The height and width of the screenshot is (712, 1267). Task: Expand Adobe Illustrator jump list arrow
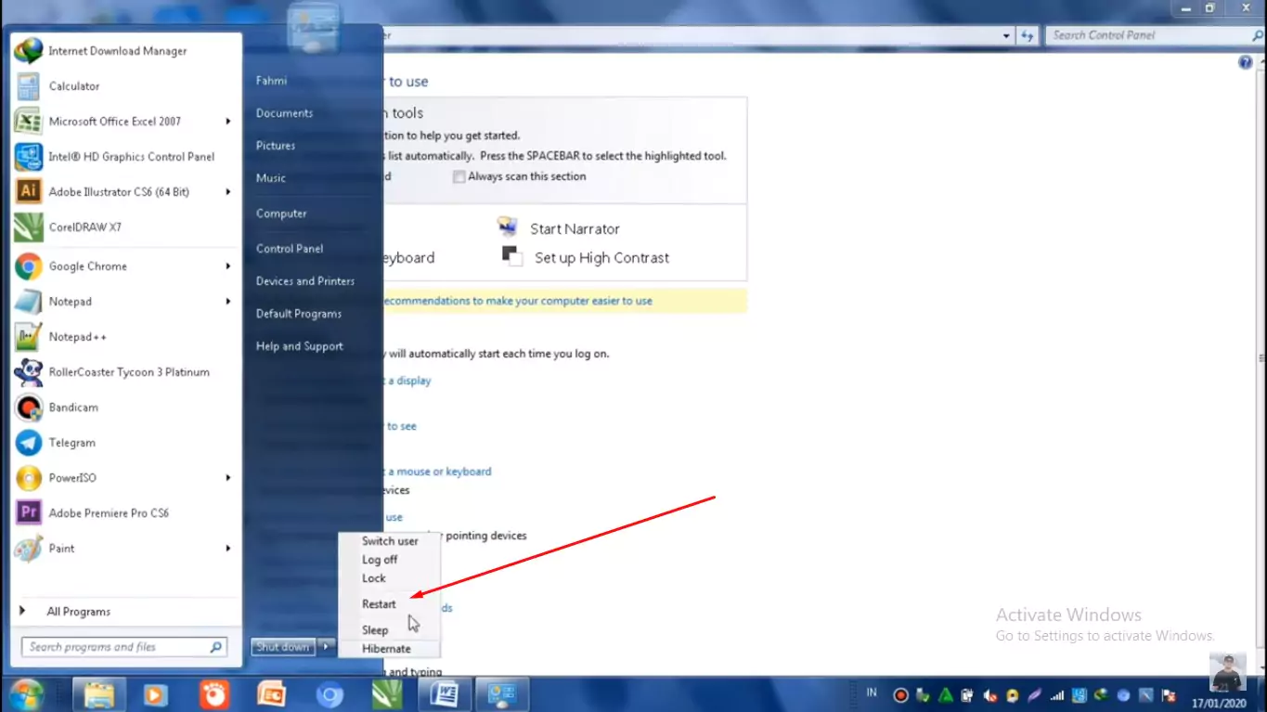228,192
